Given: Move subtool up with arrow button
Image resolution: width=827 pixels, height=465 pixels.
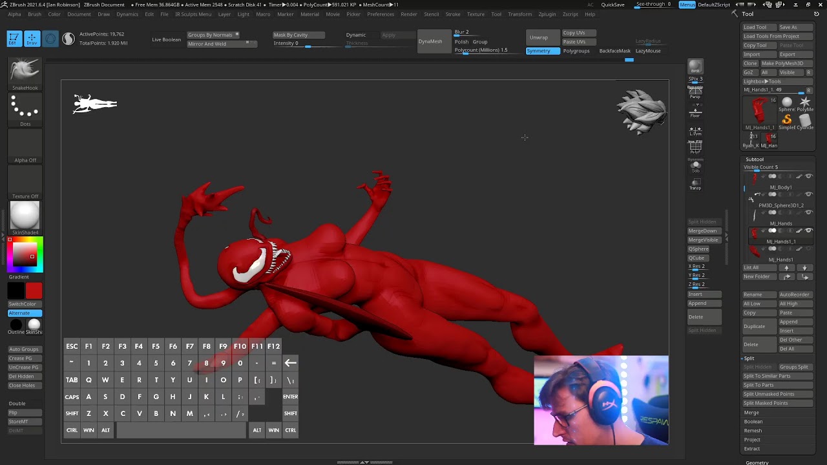Looking at the screenshot, I should click(787, 267).
